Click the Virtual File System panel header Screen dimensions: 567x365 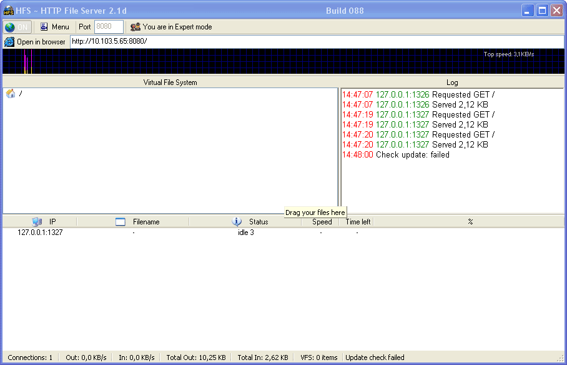(x=170, y=82)
